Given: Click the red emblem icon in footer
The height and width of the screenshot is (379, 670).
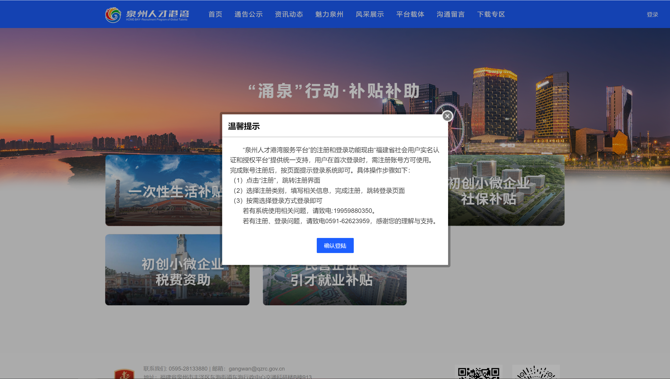Looking at the screenshot, I should (124, 374).
